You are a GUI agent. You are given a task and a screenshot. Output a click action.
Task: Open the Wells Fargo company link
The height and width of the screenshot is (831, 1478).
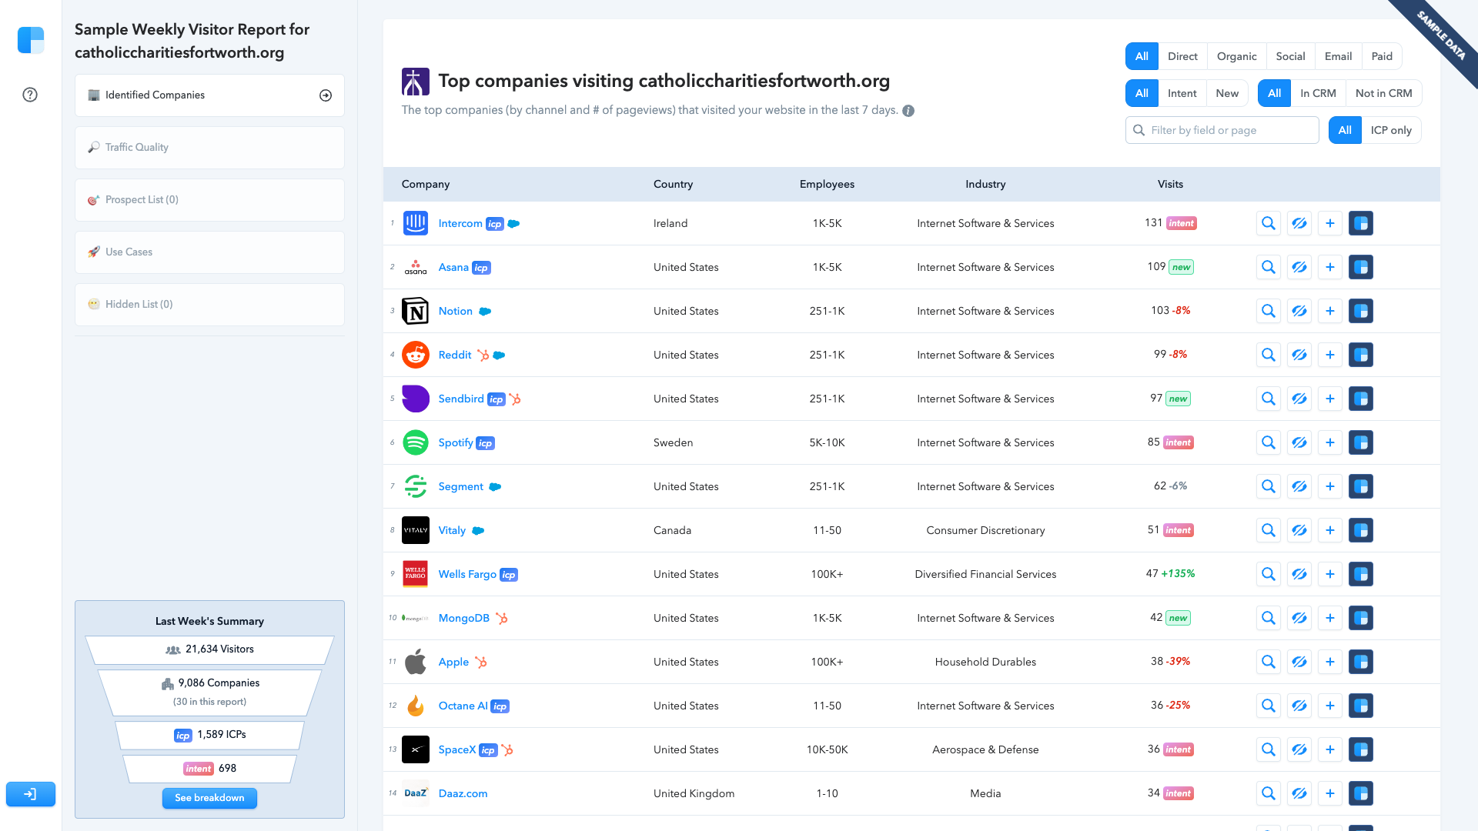(x=467, y=574)
